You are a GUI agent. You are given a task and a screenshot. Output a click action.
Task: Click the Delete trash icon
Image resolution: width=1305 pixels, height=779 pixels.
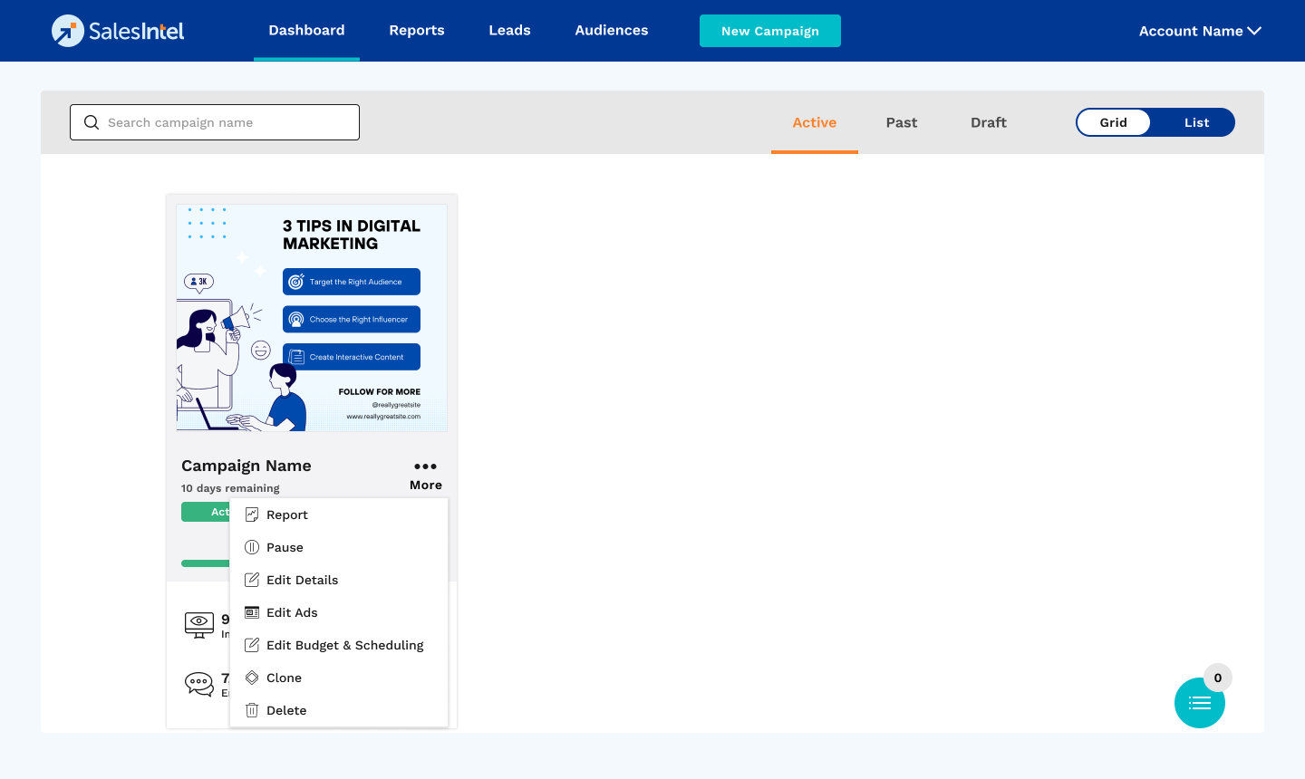point(252,710)
